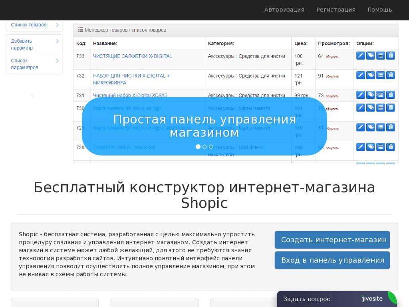This screenshot has width=409, height=307.
Task: Delete product 729 via trash icon
Action: [391, 127]
